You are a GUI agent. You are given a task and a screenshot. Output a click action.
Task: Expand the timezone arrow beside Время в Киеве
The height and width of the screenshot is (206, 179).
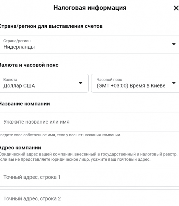tap(174, 83)
